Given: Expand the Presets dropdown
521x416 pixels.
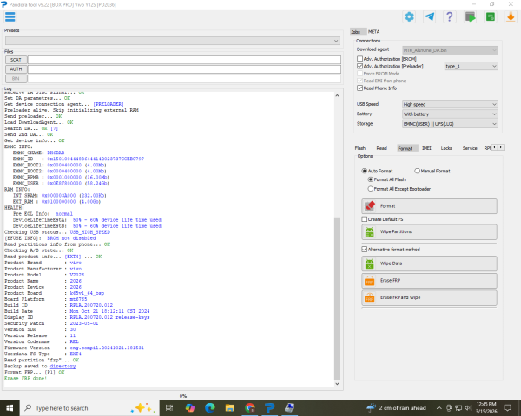Looking at the screenshot, I should 173,41.
